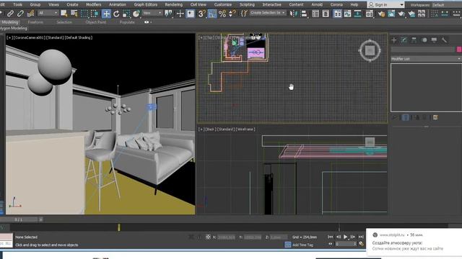Click the Unlink Selection chain icon
462x259 pixels.
20,14
